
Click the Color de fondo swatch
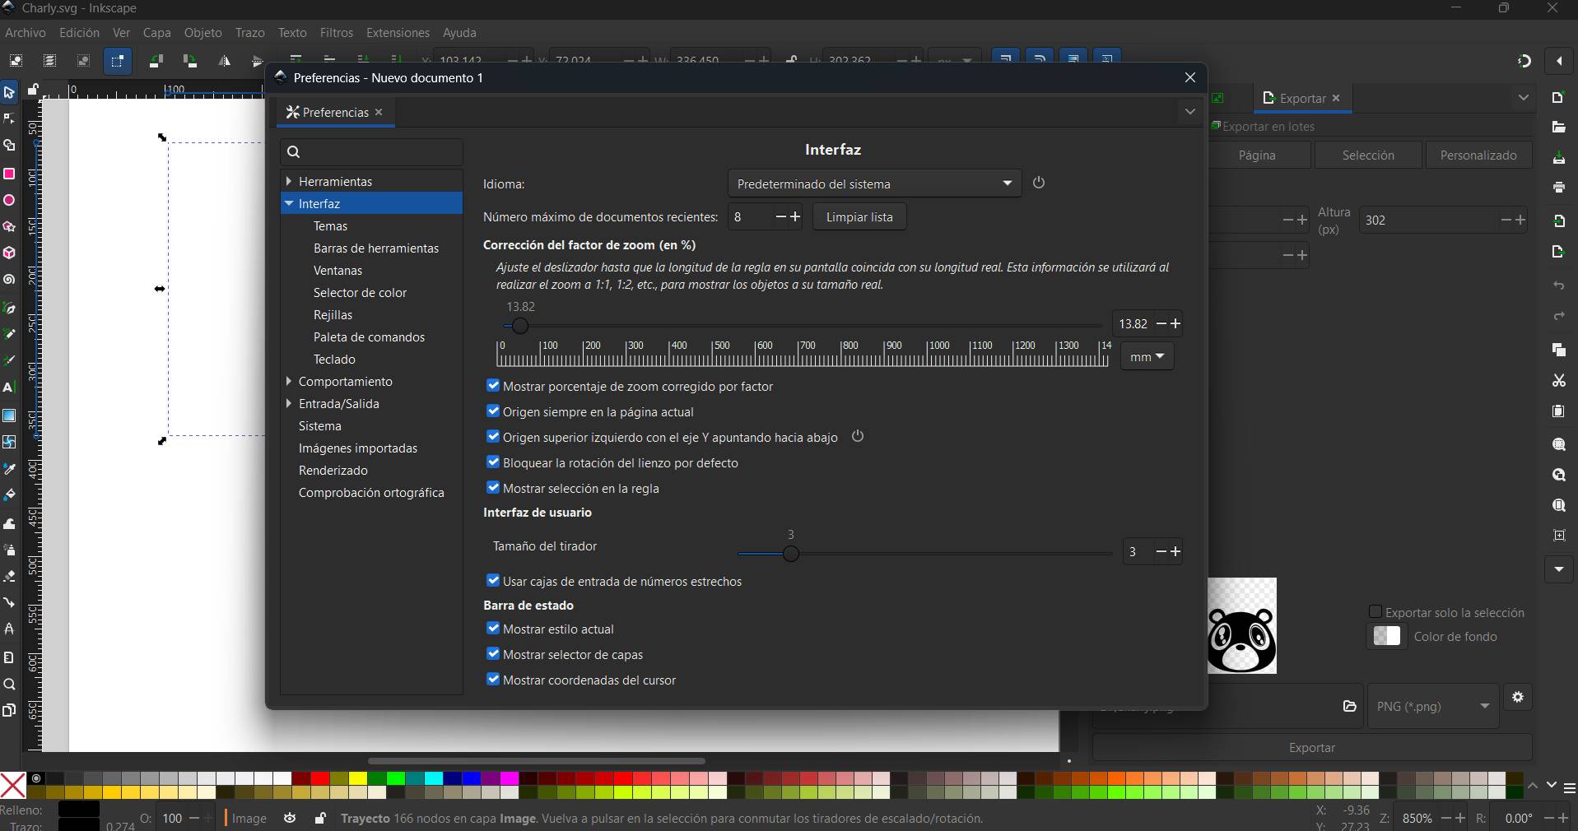click(x=1386, y=636)
